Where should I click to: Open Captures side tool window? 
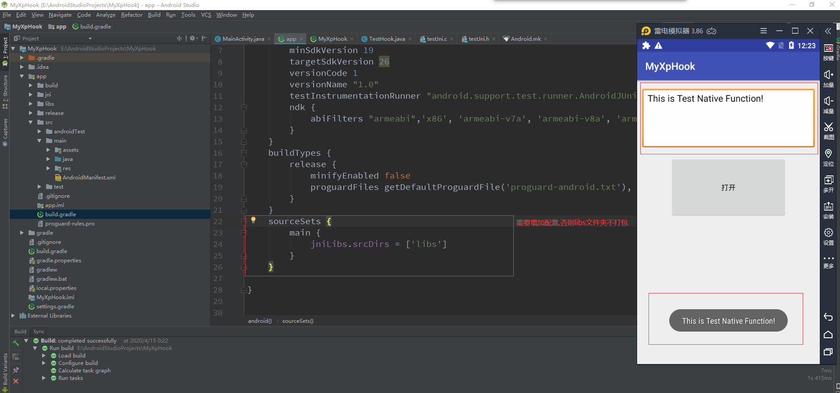[5, 132]
